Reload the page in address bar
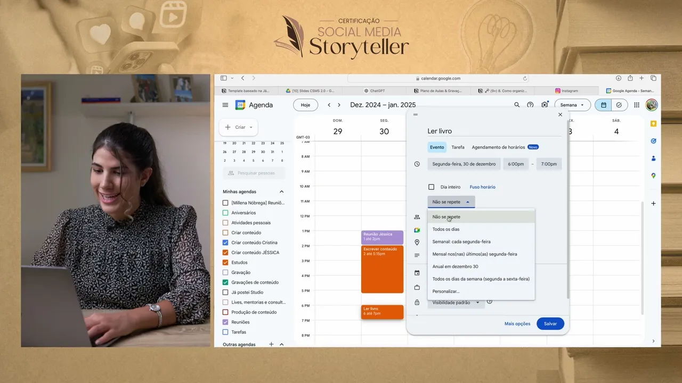 tap(525, 78)
